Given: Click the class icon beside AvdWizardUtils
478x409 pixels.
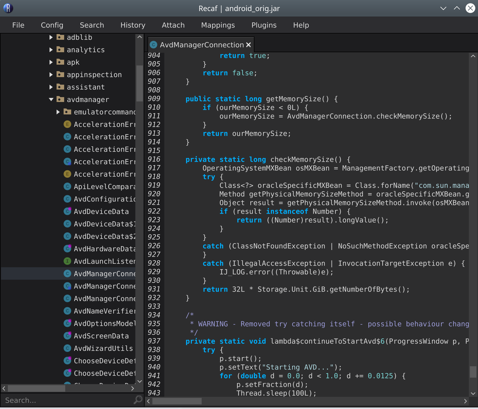Looking at the screenshot, I should (x=67, y=348).
